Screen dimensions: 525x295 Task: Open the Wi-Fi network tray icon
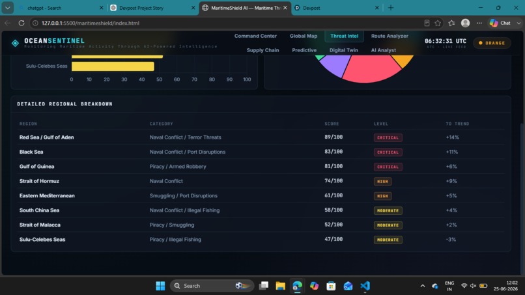[464, 286]
